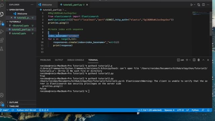Select Welcome in Open Editors list
Viewport: 215px width, 121px height.
(22, 14)
